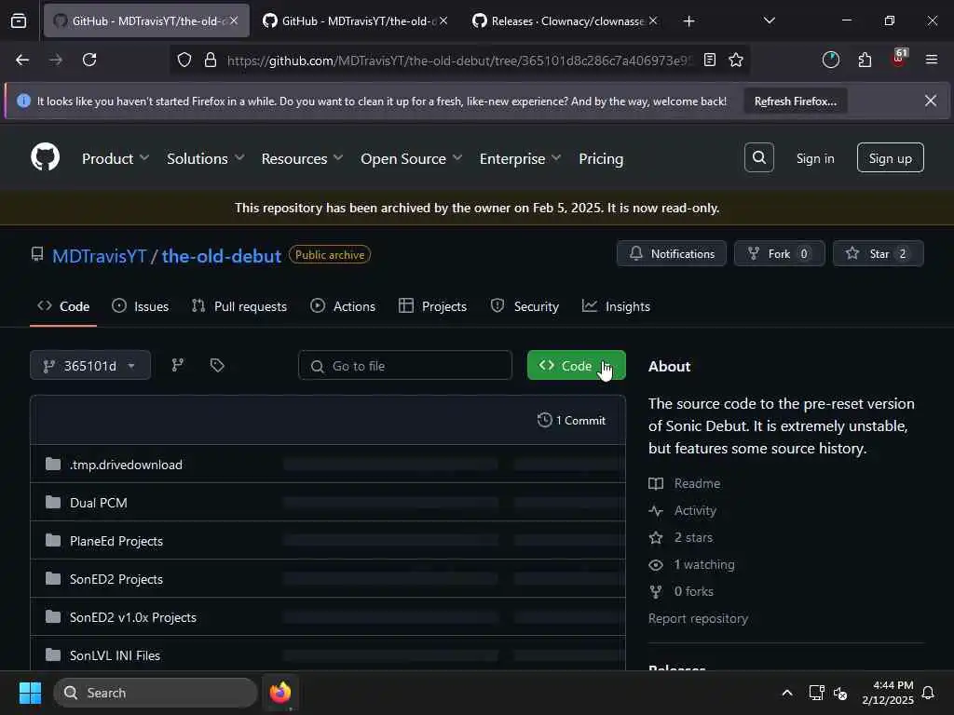Expand the Resources menu
Image resolution: width=954 pixels, height=715 pixels.
(x=302, y=158)
